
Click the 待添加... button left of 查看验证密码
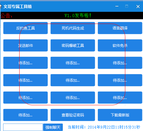[25, 115]
